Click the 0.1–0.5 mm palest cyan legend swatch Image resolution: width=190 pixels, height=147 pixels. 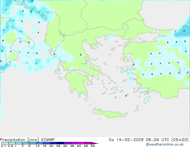pos(5,143)
